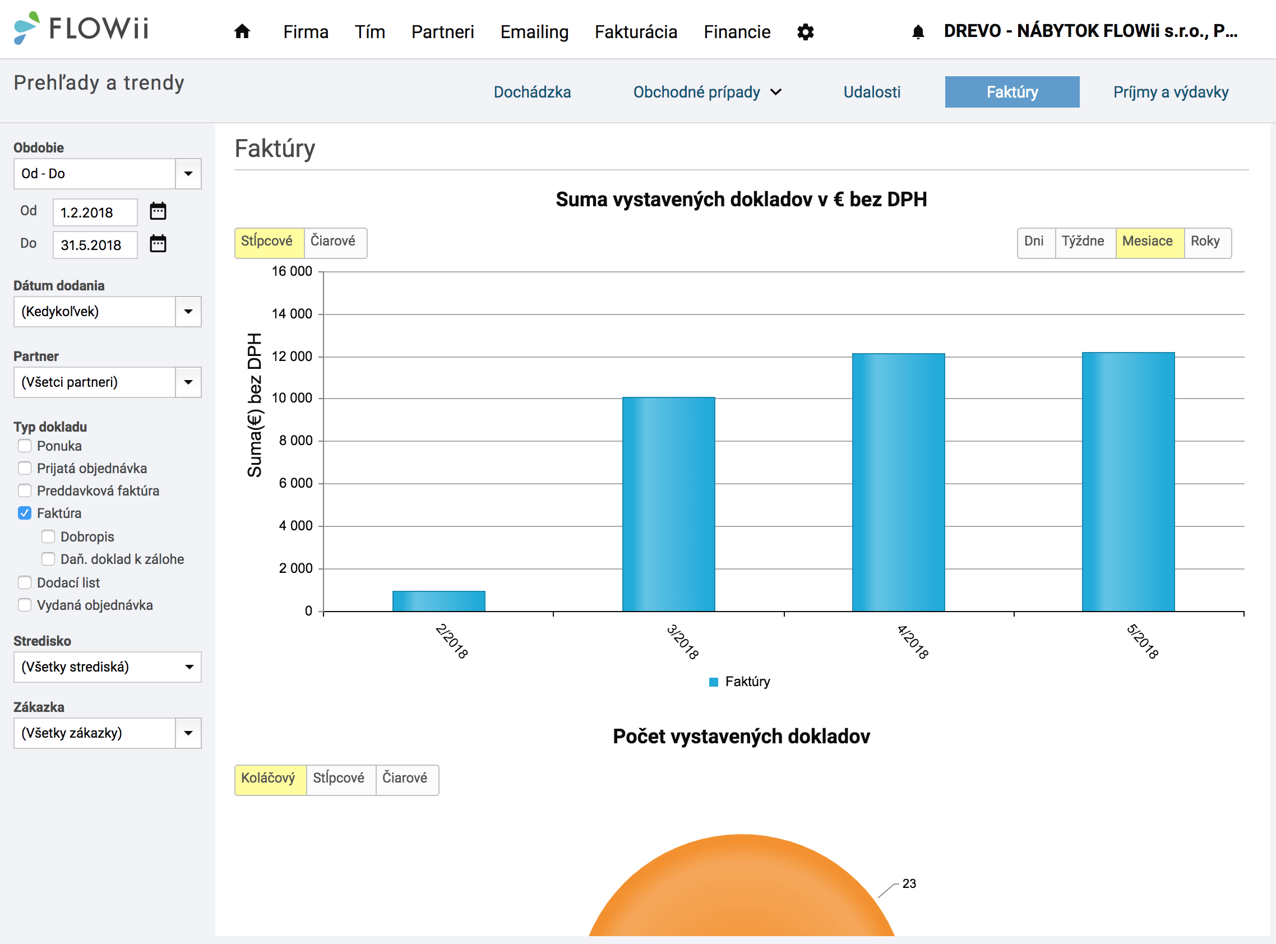Click the Faktúry legend marker
The width and height of the screenshot is (1276, 944).
[713, 682]
